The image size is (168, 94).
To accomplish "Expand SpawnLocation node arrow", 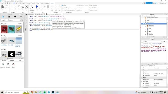I will point(144,22).
